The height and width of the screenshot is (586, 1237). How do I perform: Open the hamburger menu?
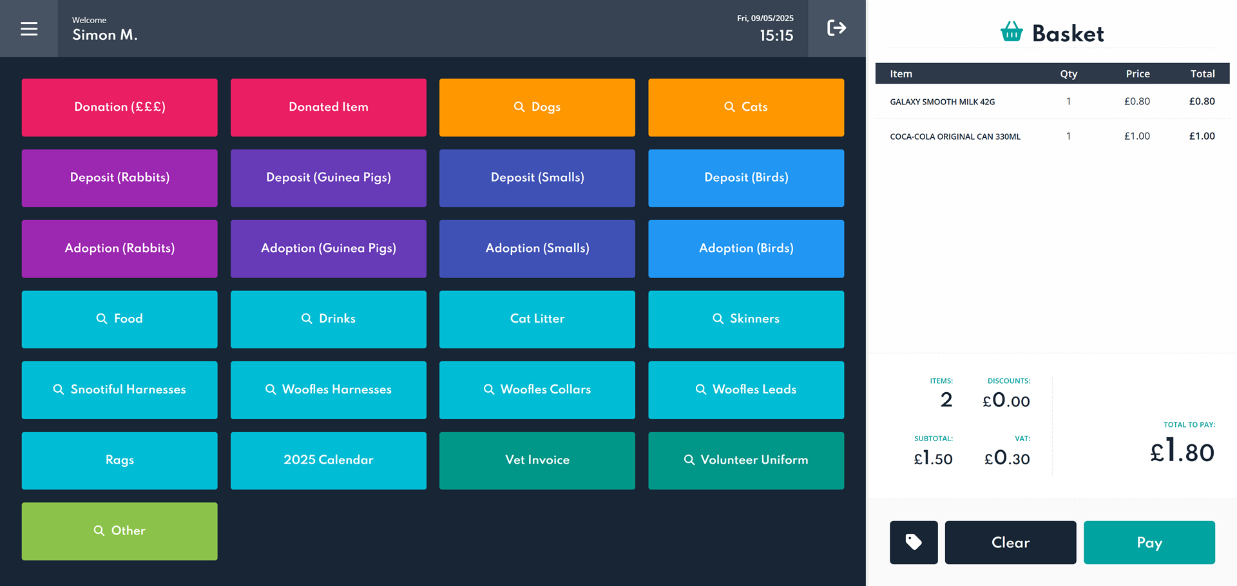[x=29, y=29]
